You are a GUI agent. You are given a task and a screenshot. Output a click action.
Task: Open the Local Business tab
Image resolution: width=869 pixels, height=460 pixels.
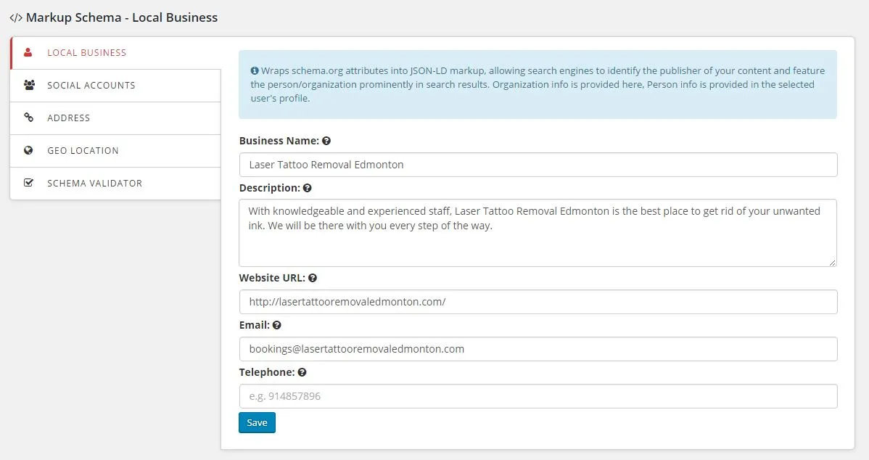pos(115,53)
